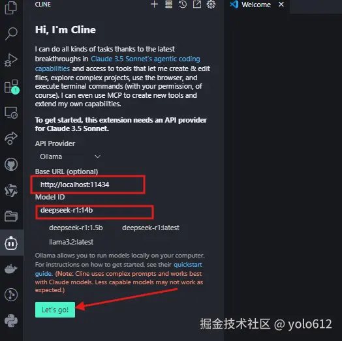This screenshot has height=341, width=342.
Task: Open the quickstart guide link
Action: click(188, 265)
